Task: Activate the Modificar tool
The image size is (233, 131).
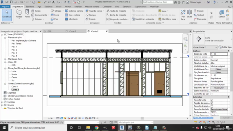Action: tap(7, 15)
